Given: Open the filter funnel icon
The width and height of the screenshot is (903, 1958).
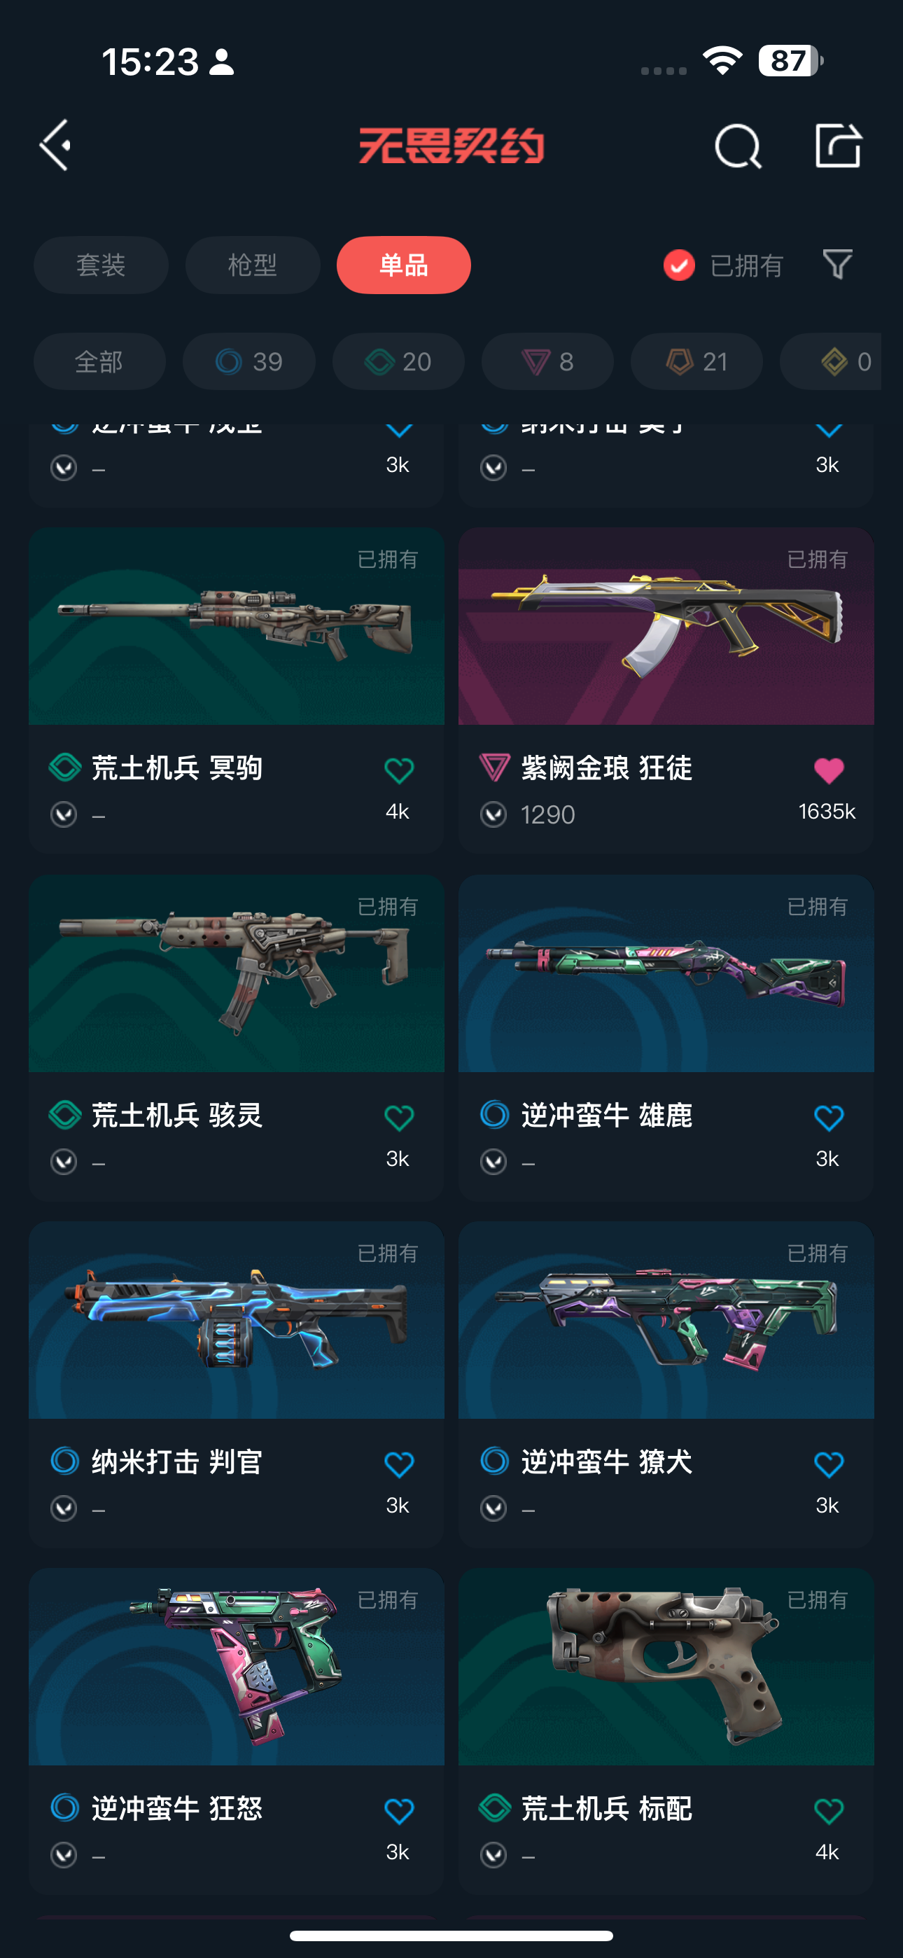Looking at the screenshot, I should 838,265.
